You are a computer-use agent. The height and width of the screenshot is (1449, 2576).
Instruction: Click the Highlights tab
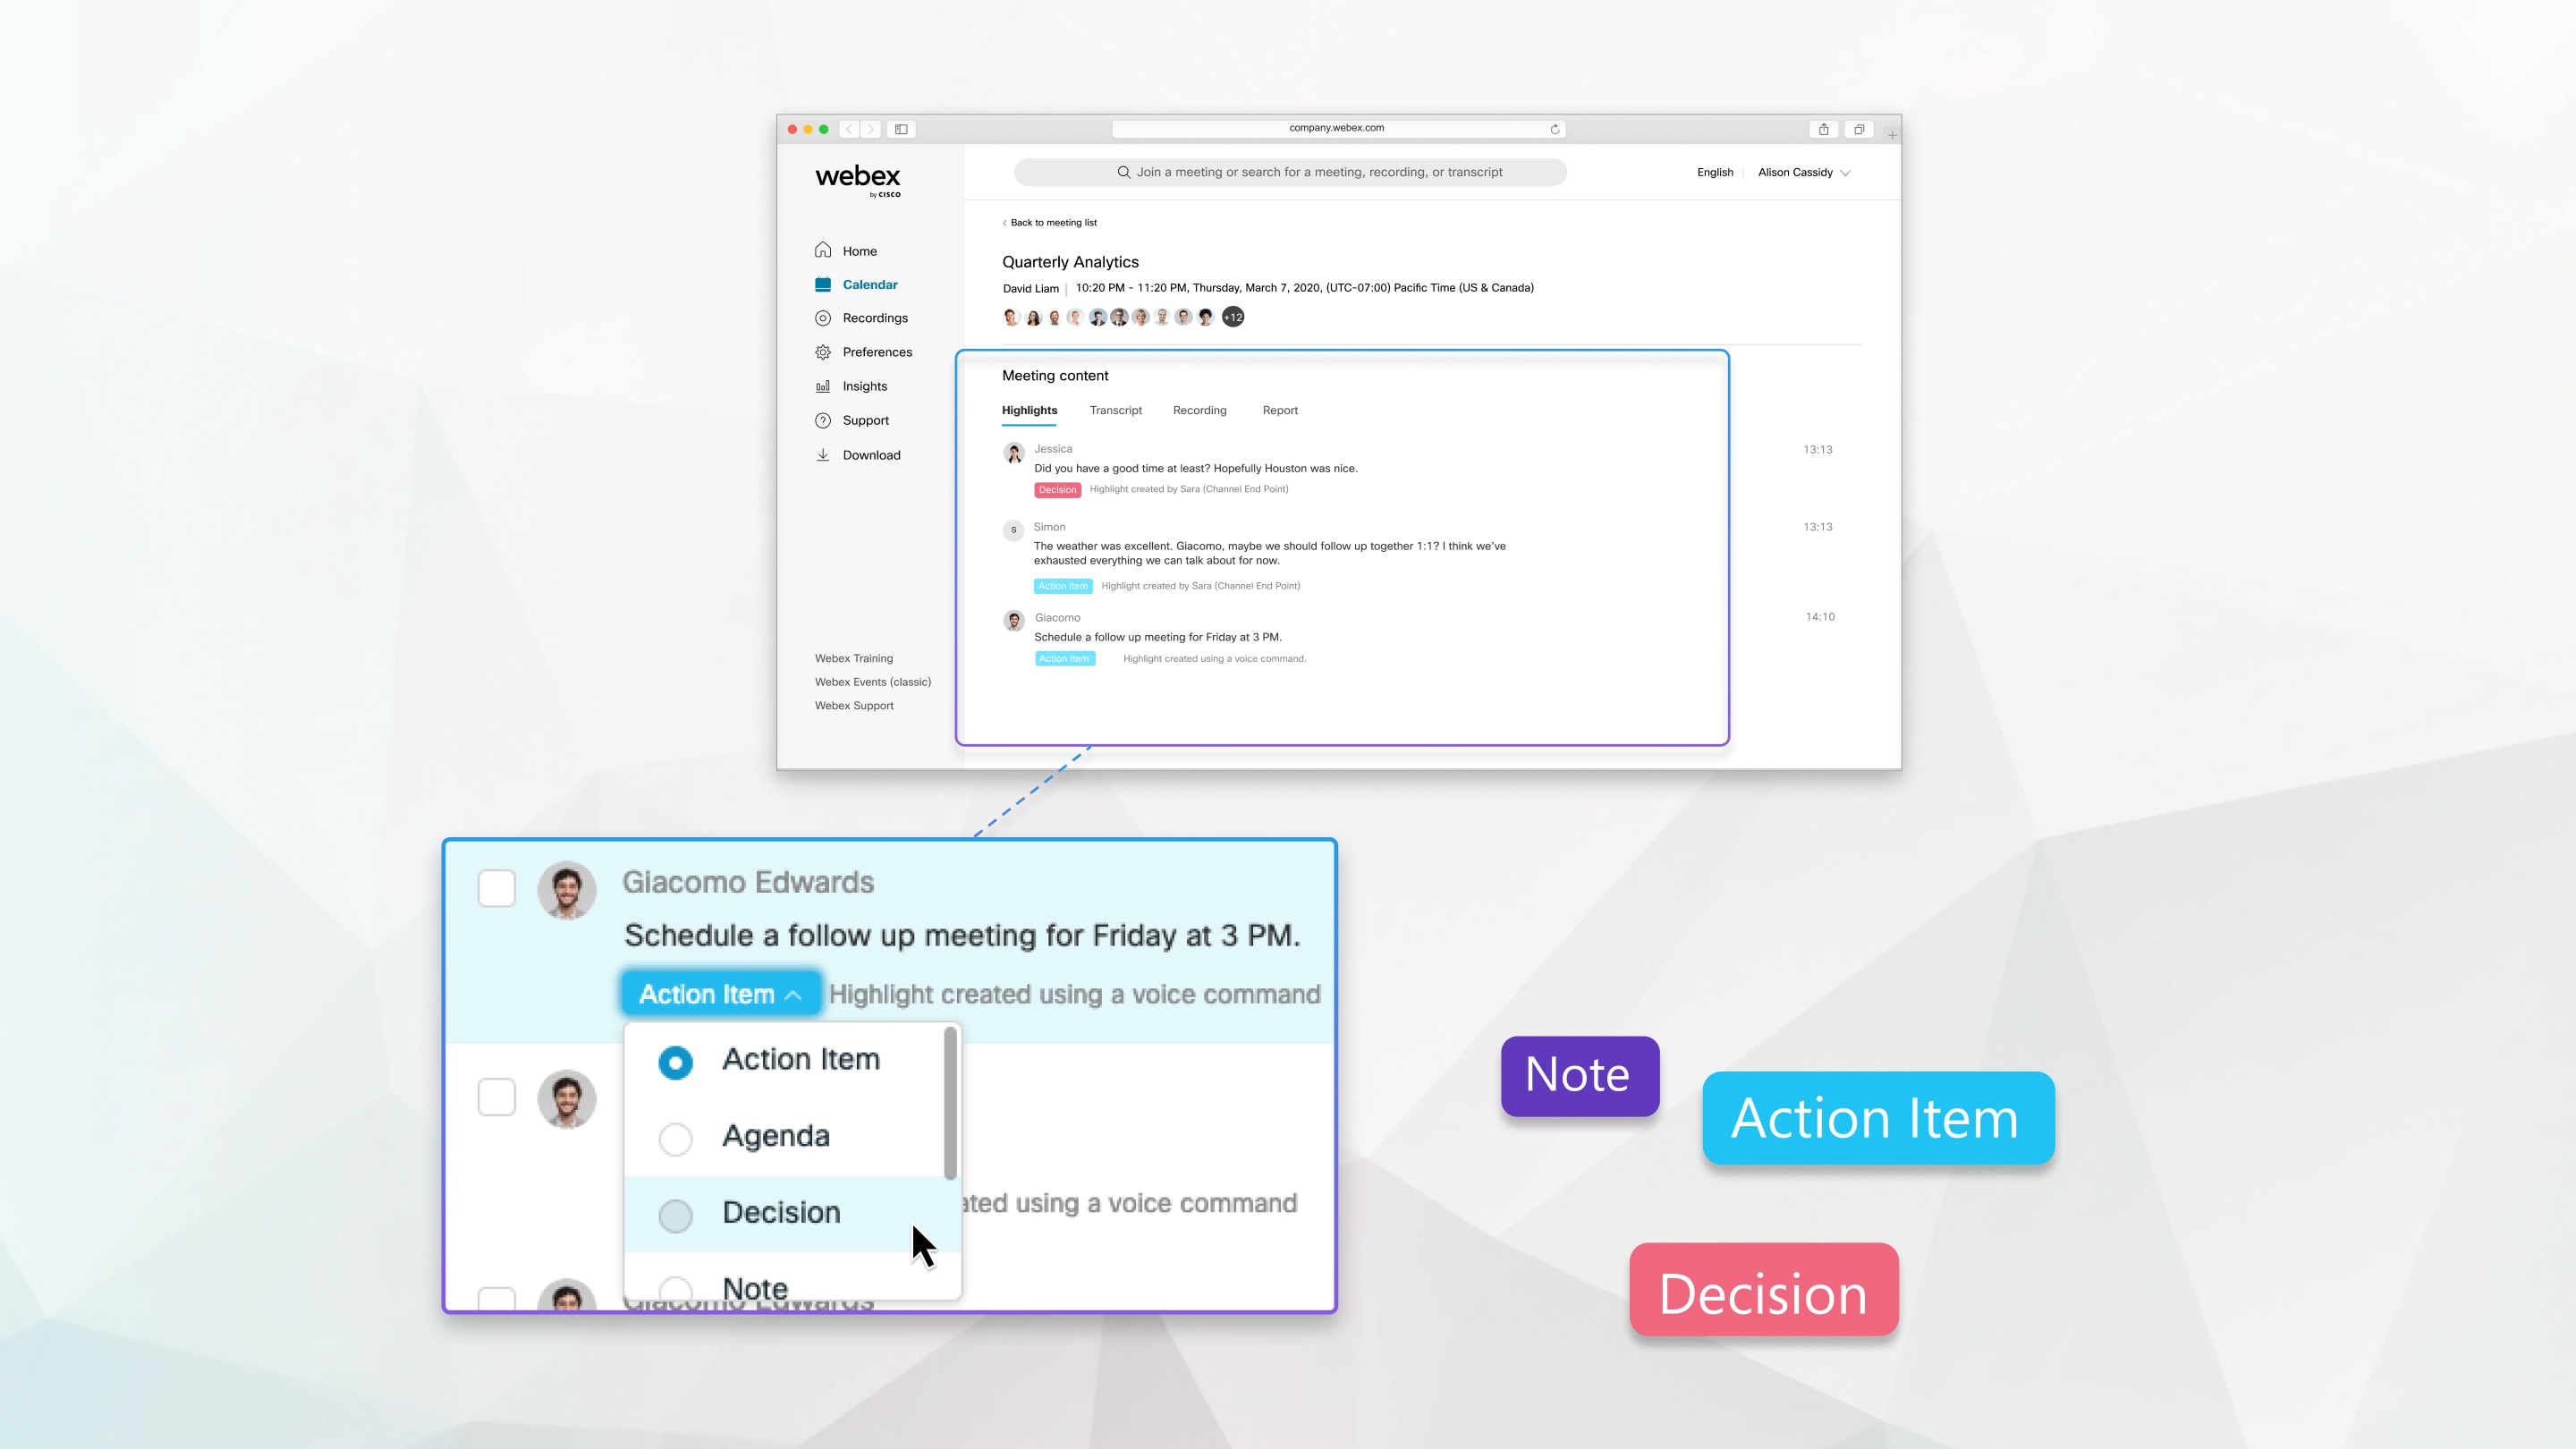pyautogui.click(x=1028, y=411)
